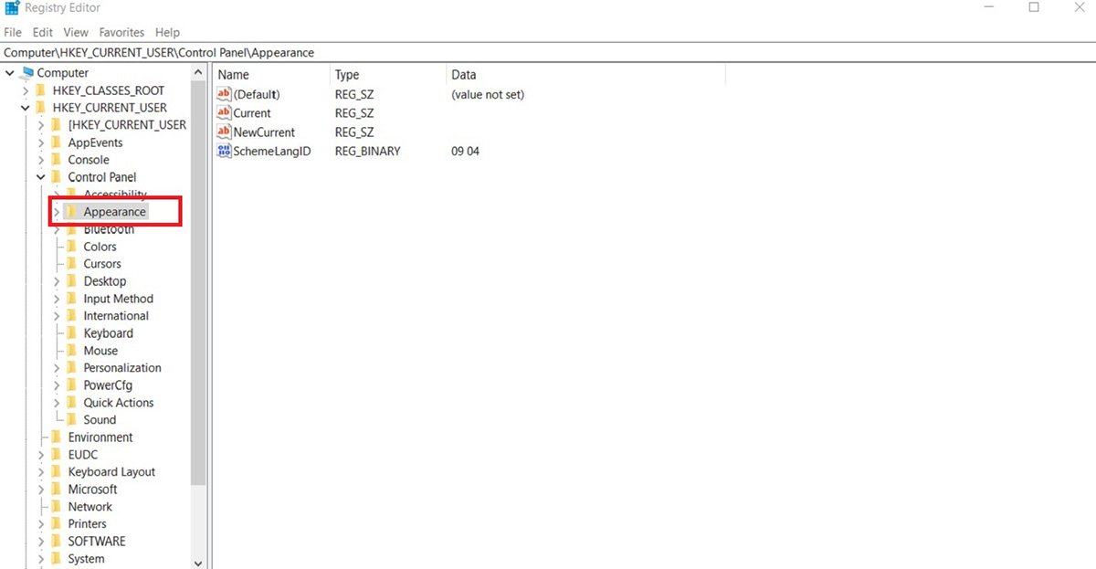The image size is (1096, 569).
Task: Expand the HKEY_CLASSES_ROOT node
Action: point(26,90)
